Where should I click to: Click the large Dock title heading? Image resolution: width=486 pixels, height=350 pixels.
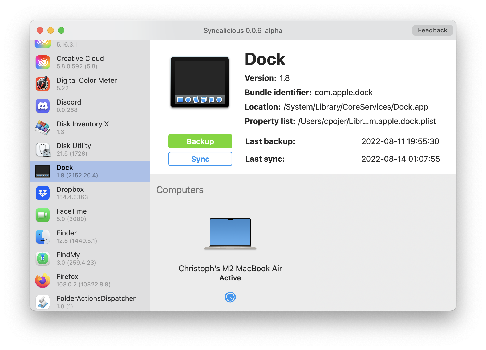point(265,59)
